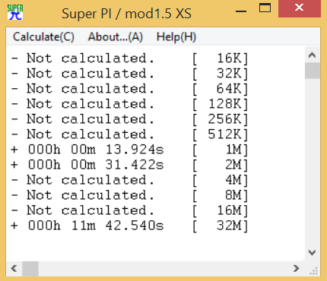The width and height of the screenshot is (327, 281).
Task: Close the Super PI window
Action: tap(300, 8)
